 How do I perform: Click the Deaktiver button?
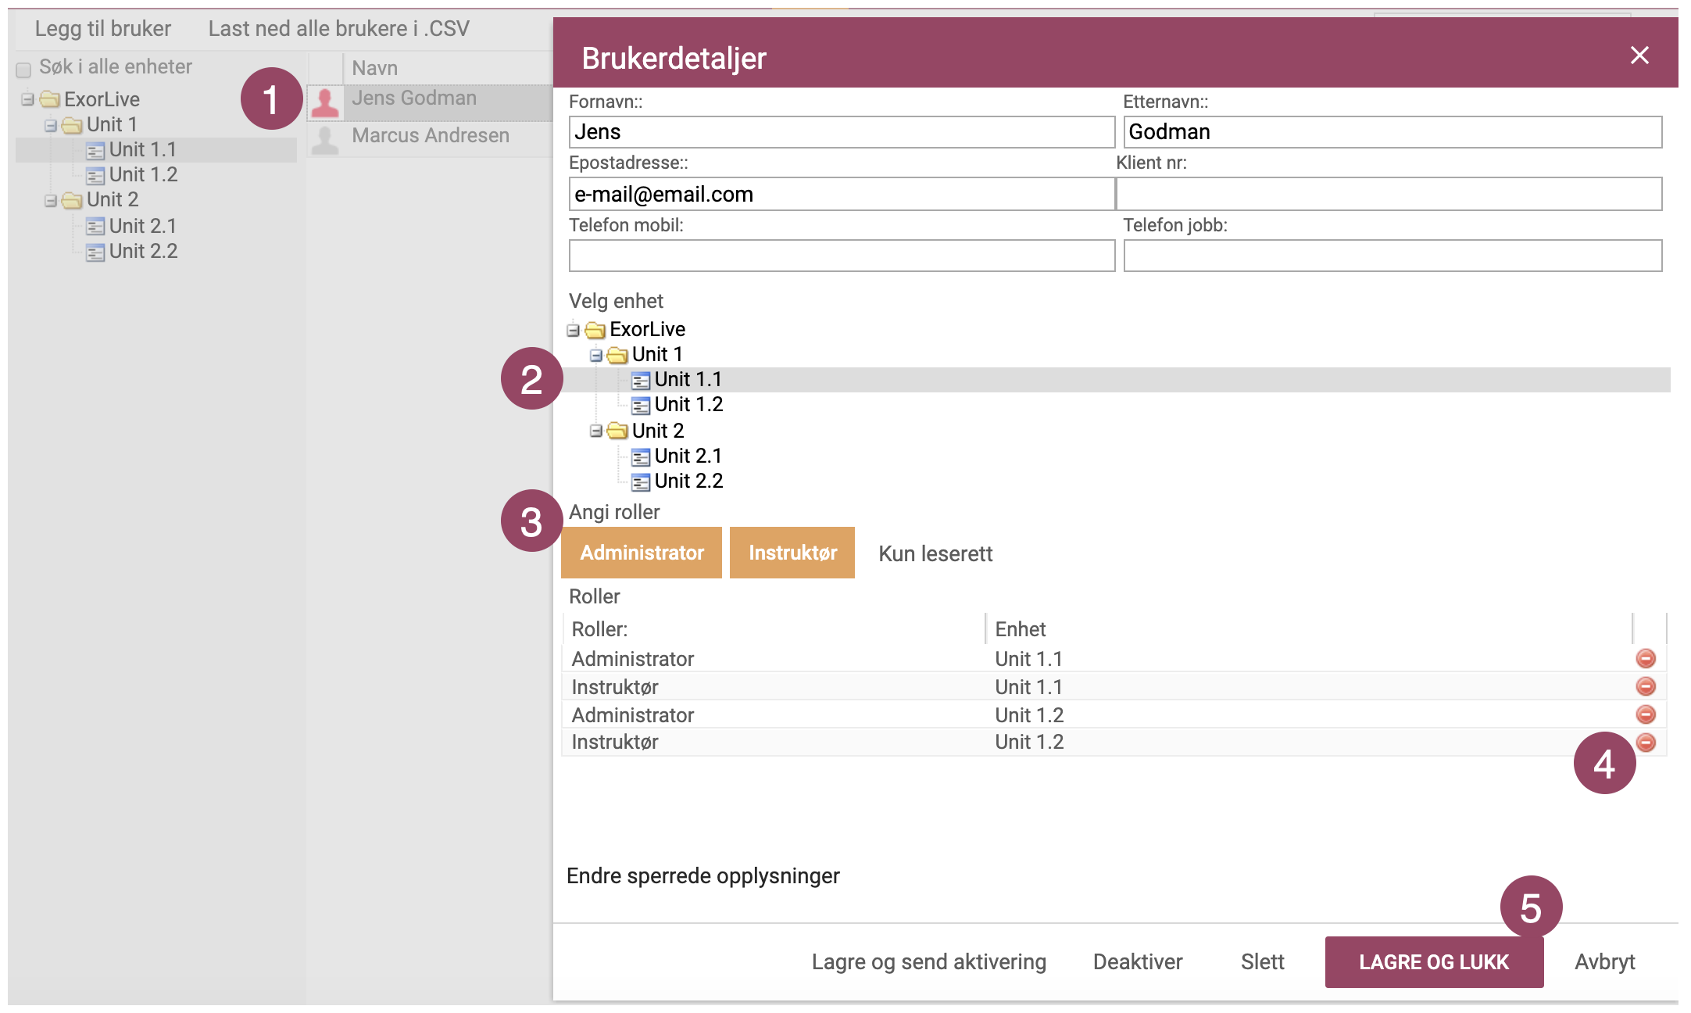click(x=1138, y=961)
